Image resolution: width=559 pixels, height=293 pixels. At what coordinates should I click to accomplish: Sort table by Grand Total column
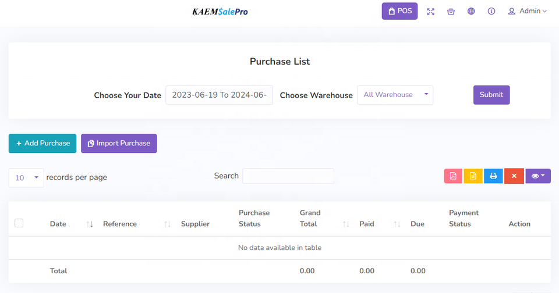[x=310, y=219]
